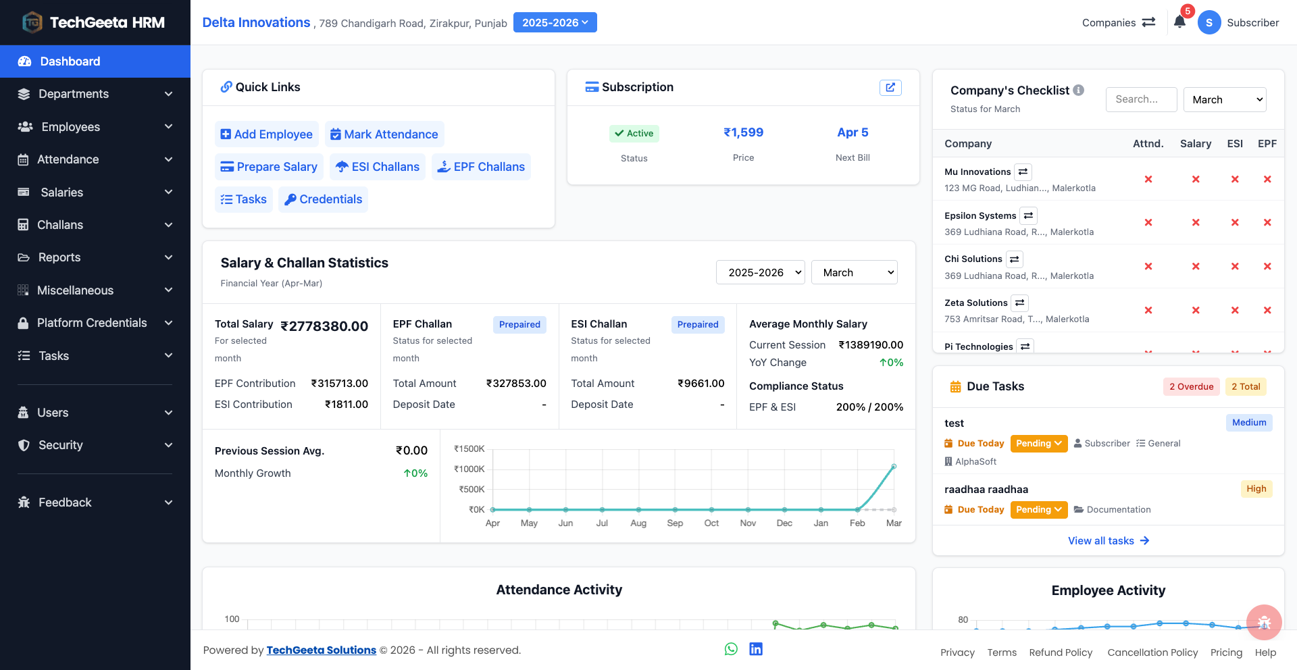
Task: Open Dashboard in the sidebar
Action: point(95,61)
